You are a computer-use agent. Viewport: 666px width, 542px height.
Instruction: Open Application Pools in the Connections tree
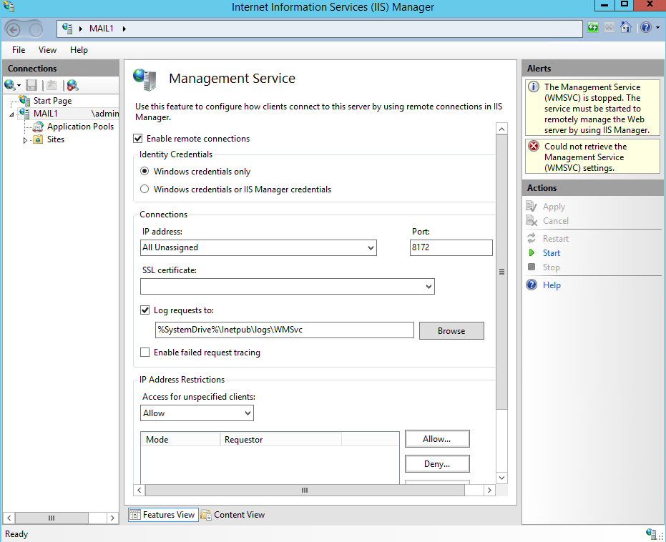click(x=80, y=126)
